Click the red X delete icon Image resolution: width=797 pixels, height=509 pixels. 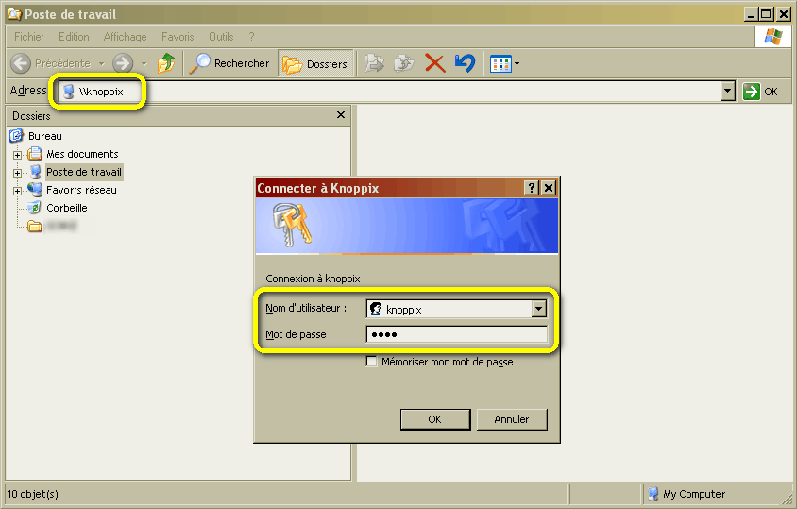coord(435,63)
